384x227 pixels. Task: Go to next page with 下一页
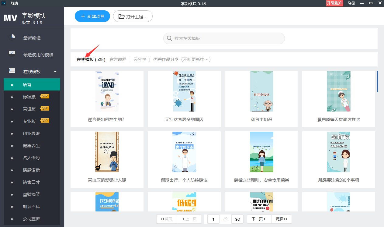[x=259, y=219]
